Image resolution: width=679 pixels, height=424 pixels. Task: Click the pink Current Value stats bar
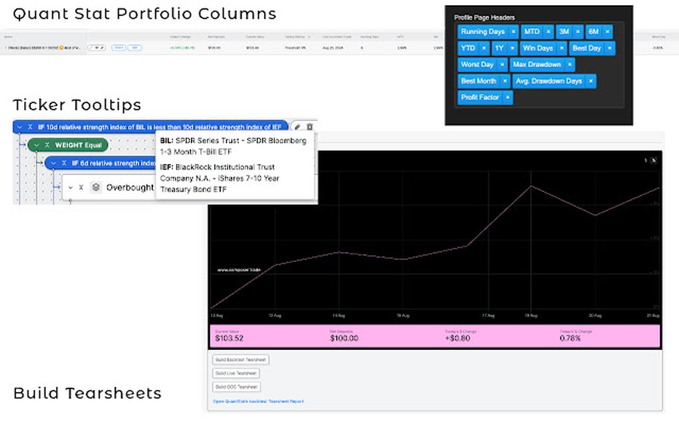point(435,336)
